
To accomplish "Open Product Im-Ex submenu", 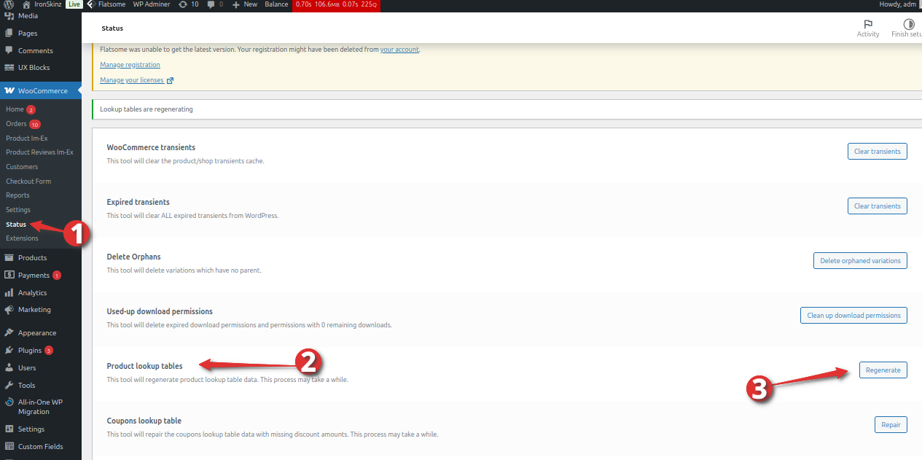I will point(26,139).
